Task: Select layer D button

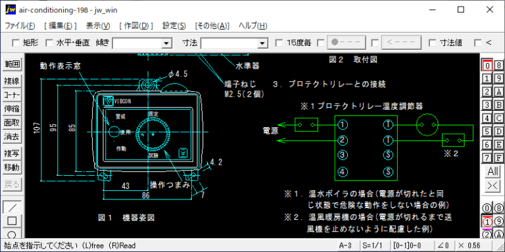Action: click(499, 131)
